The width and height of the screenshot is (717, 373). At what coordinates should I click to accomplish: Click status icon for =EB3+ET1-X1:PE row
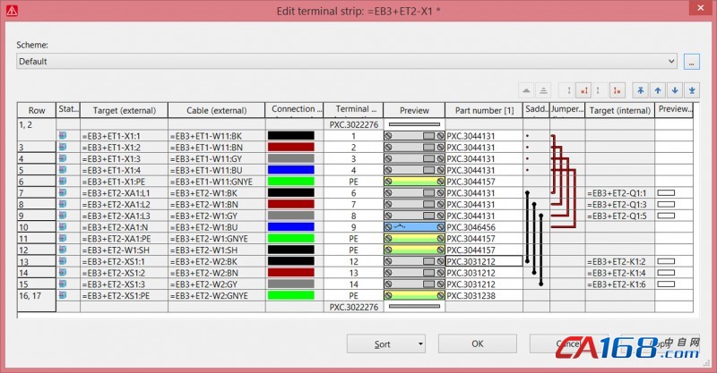(x=63, y=181)
